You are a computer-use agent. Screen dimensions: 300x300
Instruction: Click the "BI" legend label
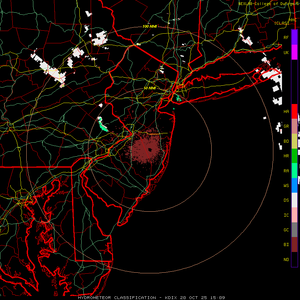coord(286,245)
